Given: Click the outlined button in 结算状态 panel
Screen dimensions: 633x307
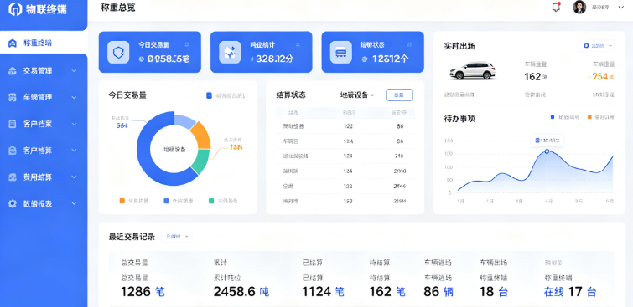Looking at the screenshot, I should 399,95.
